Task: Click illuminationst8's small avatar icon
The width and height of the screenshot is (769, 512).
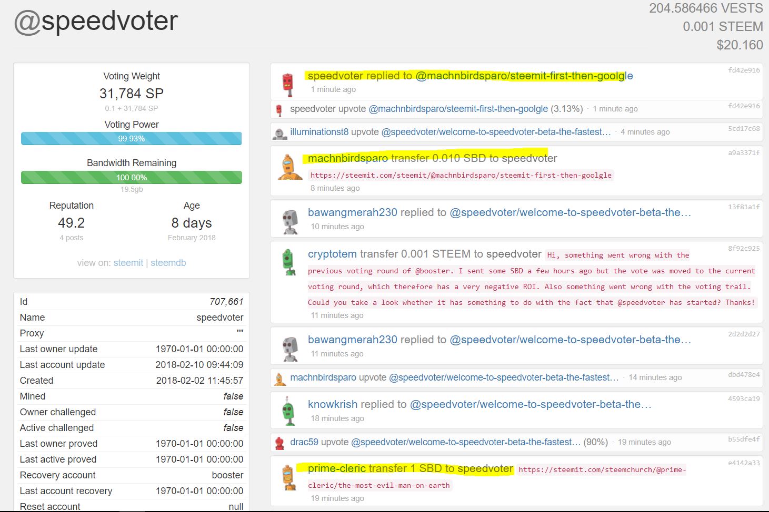Action: [279, 132]
